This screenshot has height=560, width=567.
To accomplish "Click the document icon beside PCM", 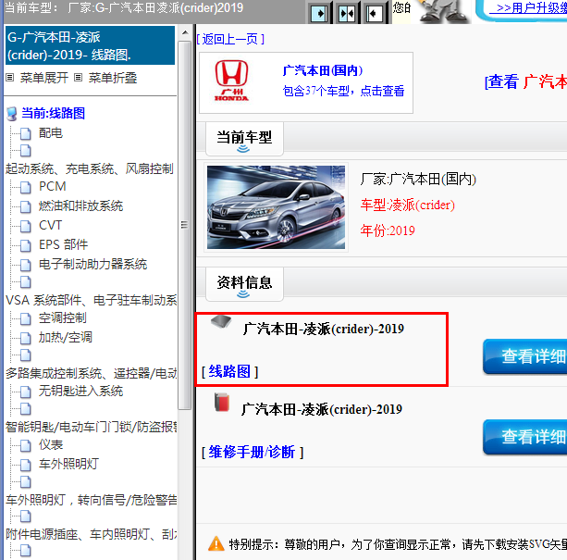I will [x=26, y=186].
